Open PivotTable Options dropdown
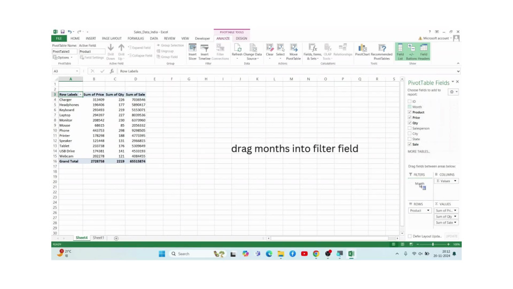 pyautogui.click(x=63, y=57)
